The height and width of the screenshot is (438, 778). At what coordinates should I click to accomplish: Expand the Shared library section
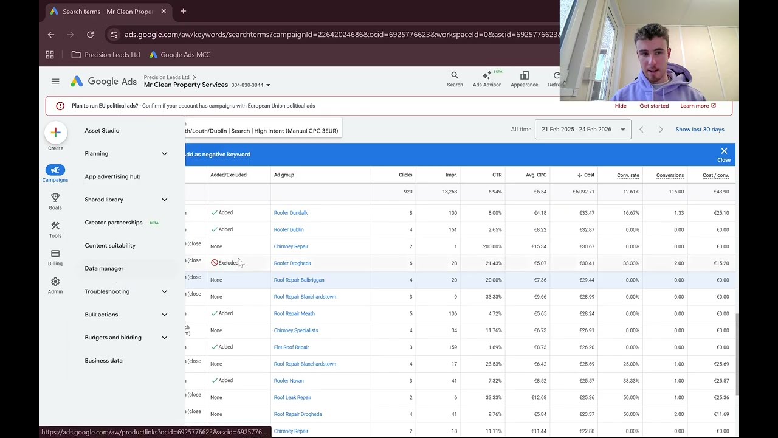[x=126, y=200]
